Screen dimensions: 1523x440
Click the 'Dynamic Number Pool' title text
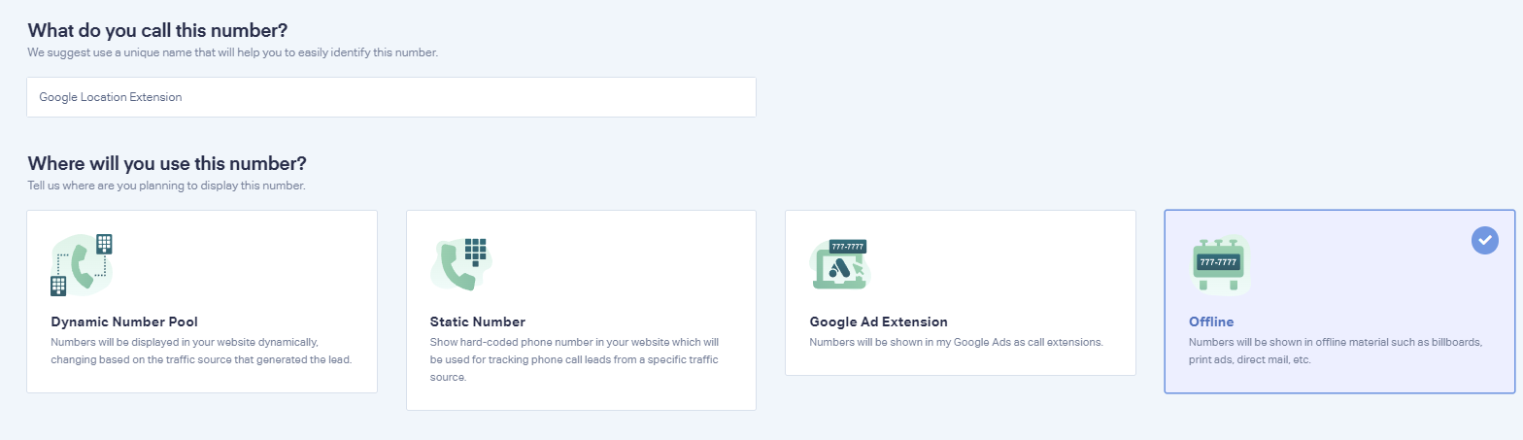(x=124, y=322)
